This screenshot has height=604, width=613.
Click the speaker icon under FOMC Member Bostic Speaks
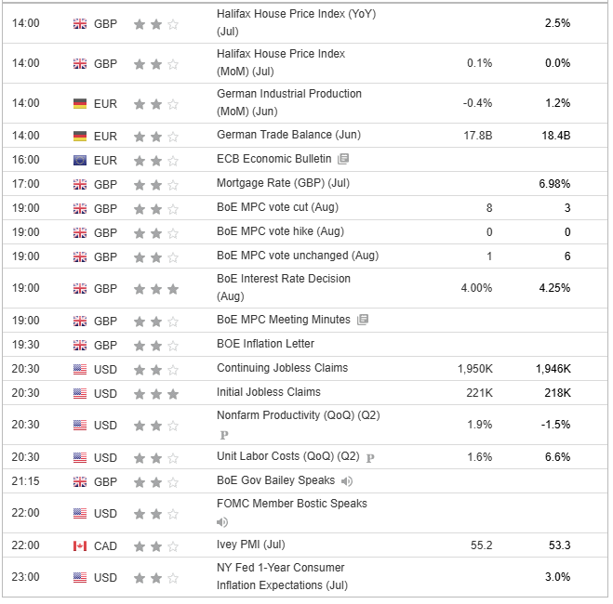pos(222,522)
